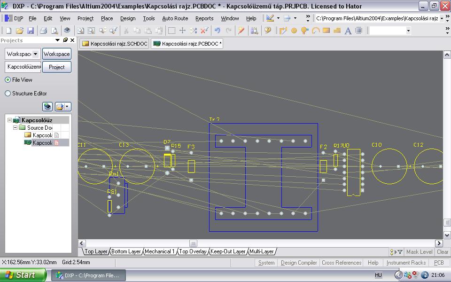451x282 pixels.
Task: Click the Zoom Selected Objects icon
Action: 102,30
